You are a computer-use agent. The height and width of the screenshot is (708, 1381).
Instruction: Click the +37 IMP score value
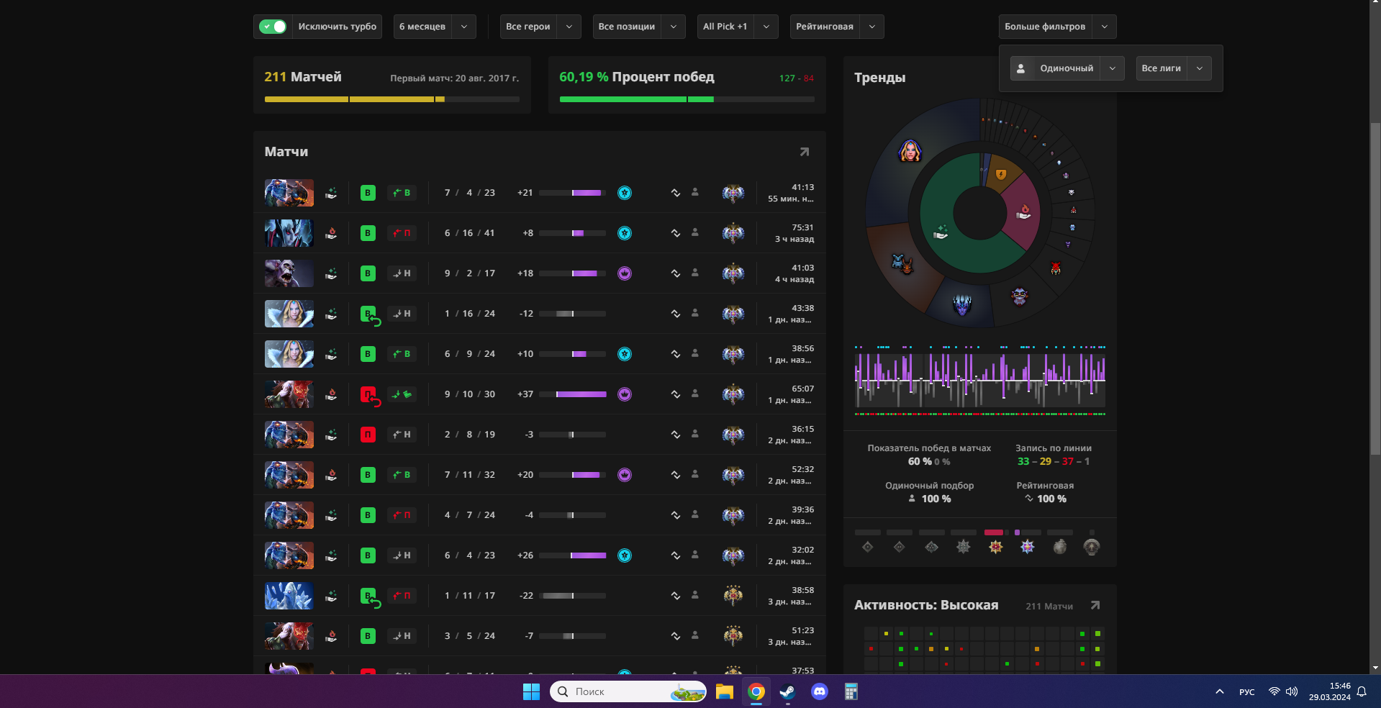click(525, 394)
